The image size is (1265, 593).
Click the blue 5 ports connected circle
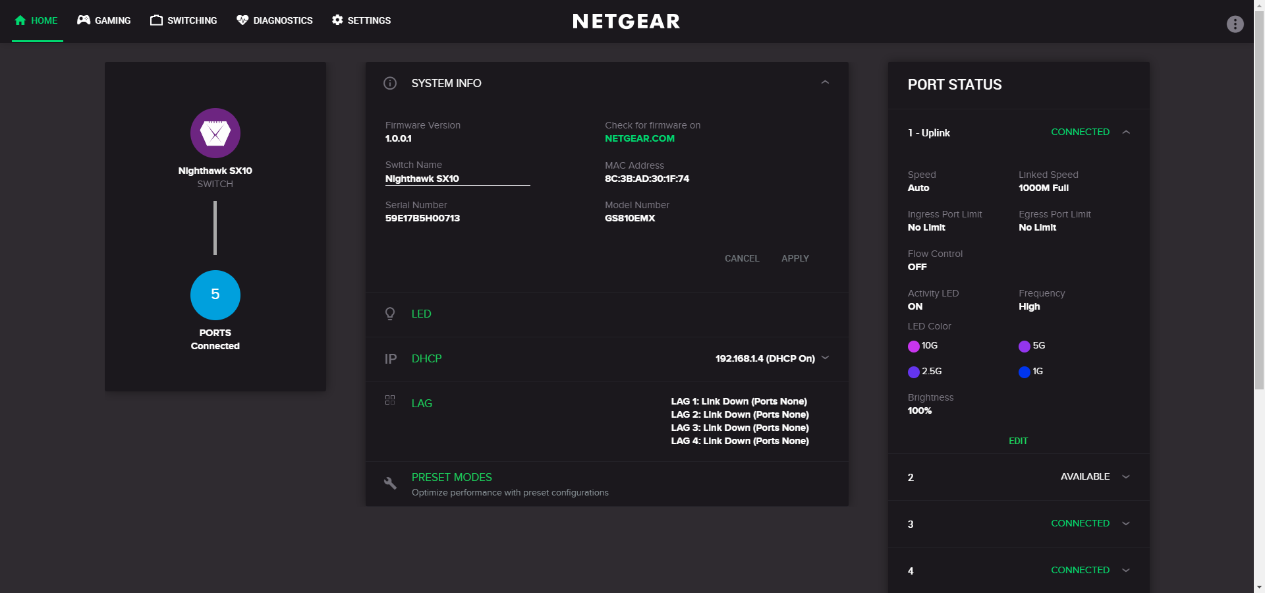click(215, 295)
